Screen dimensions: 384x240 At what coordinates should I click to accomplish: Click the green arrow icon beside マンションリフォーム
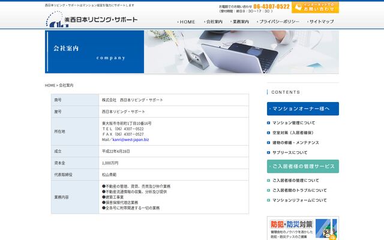268,200
